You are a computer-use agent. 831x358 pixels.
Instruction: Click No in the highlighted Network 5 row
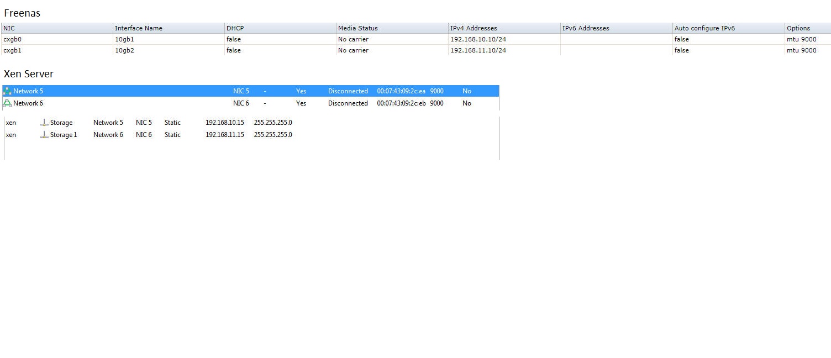(467, 91)
